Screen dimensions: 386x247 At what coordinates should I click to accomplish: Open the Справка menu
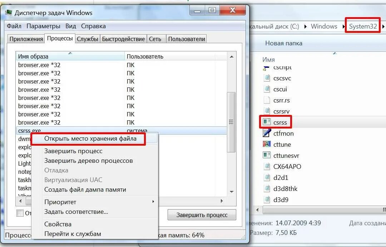click(93, 26)
